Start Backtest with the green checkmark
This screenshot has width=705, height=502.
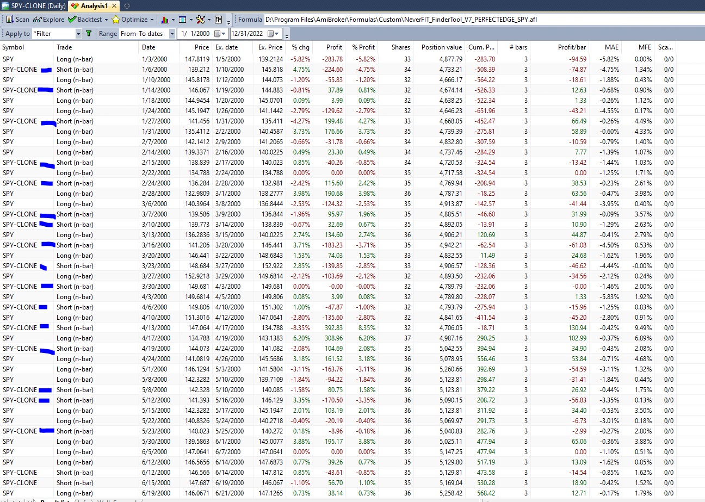(85, 20)
